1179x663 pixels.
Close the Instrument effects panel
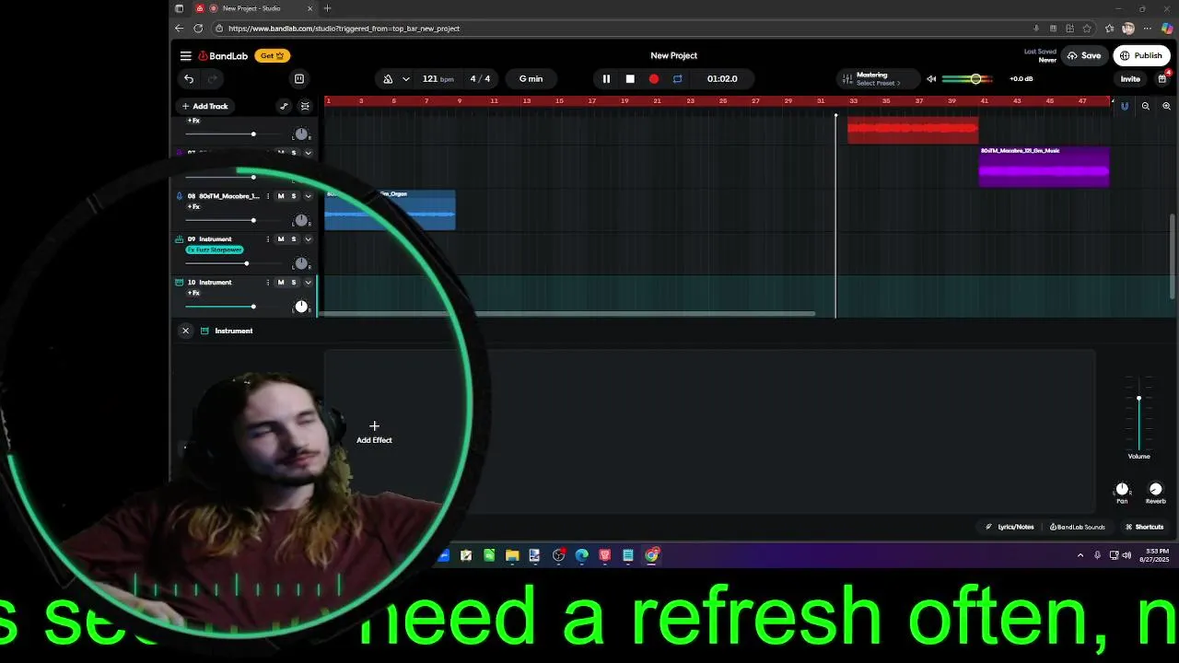(x=185, y=331)
